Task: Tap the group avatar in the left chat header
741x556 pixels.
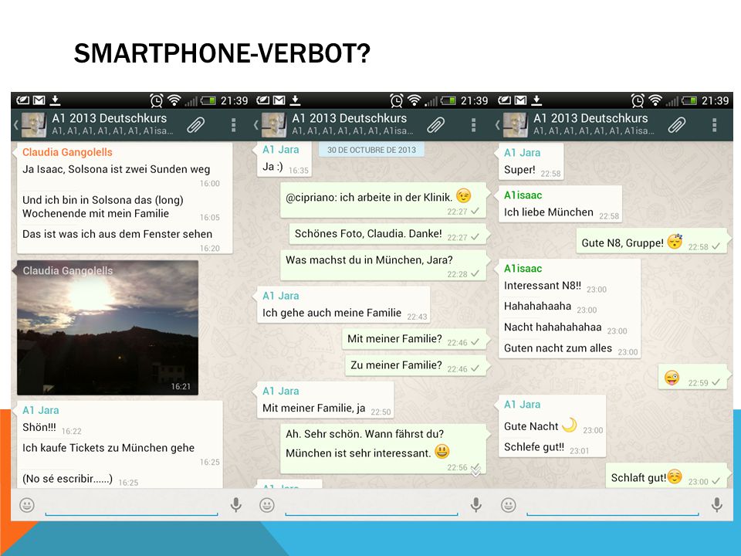Action: click(34, 125)
